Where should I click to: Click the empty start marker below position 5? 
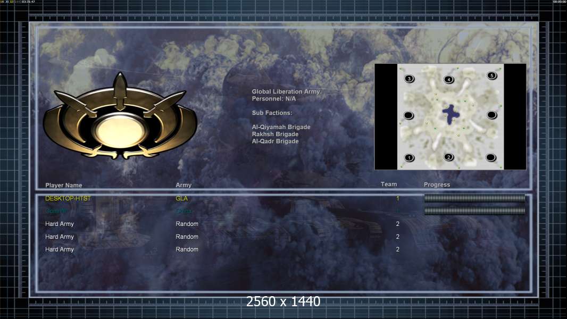pyautogui.click(x=491, y=115)
